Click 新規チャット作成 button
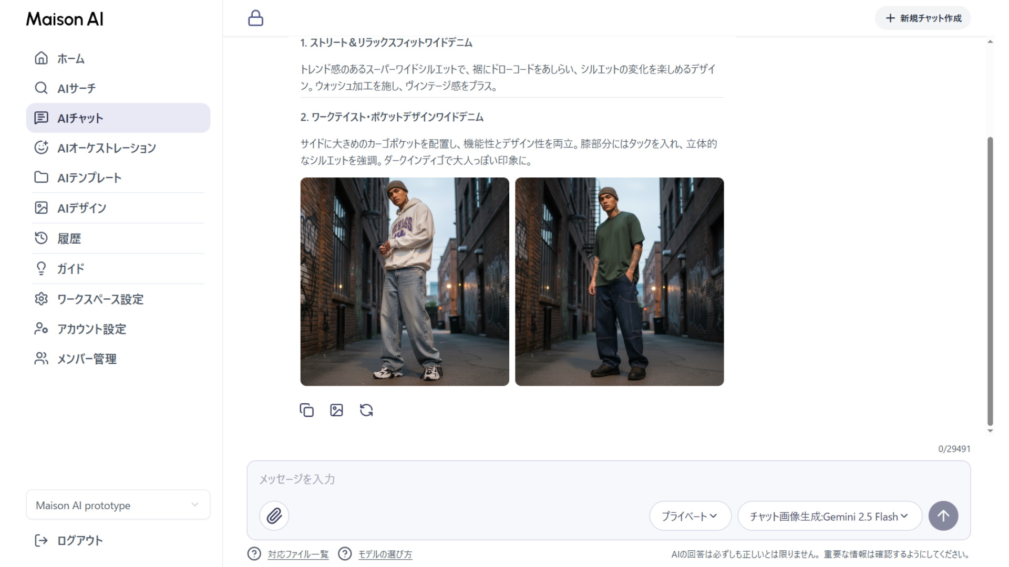 [x=922, y=18]
